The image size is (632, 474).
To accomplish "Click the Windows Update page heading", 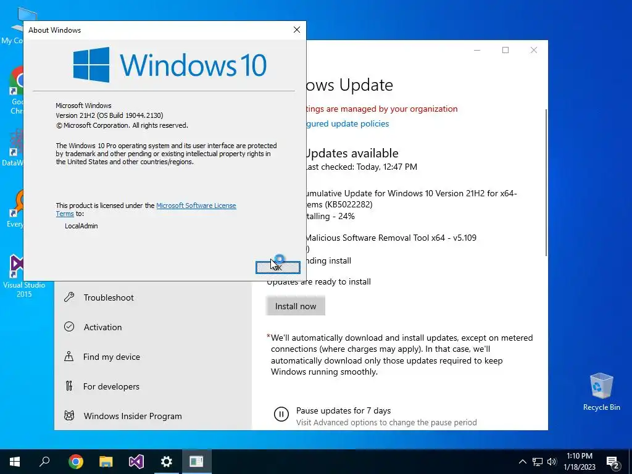I will click(349, 85).
